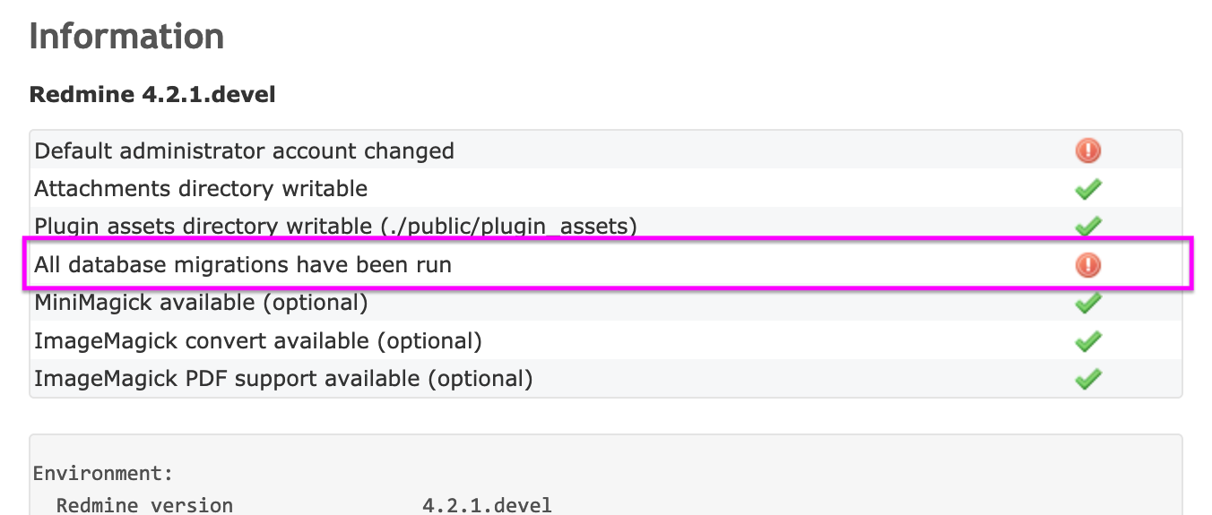
Task: Select the 'Attachments directory writable' row text
Action: click(201, 189)
